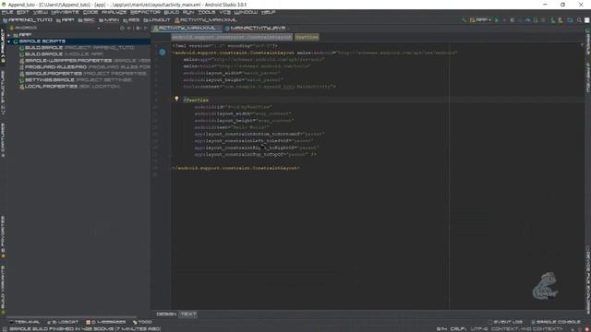Image resolution: width=591 pixels, height=332 pixels.
Task: Open the Analyze menu
Action: pyautogui.click(x=115, y=12)
